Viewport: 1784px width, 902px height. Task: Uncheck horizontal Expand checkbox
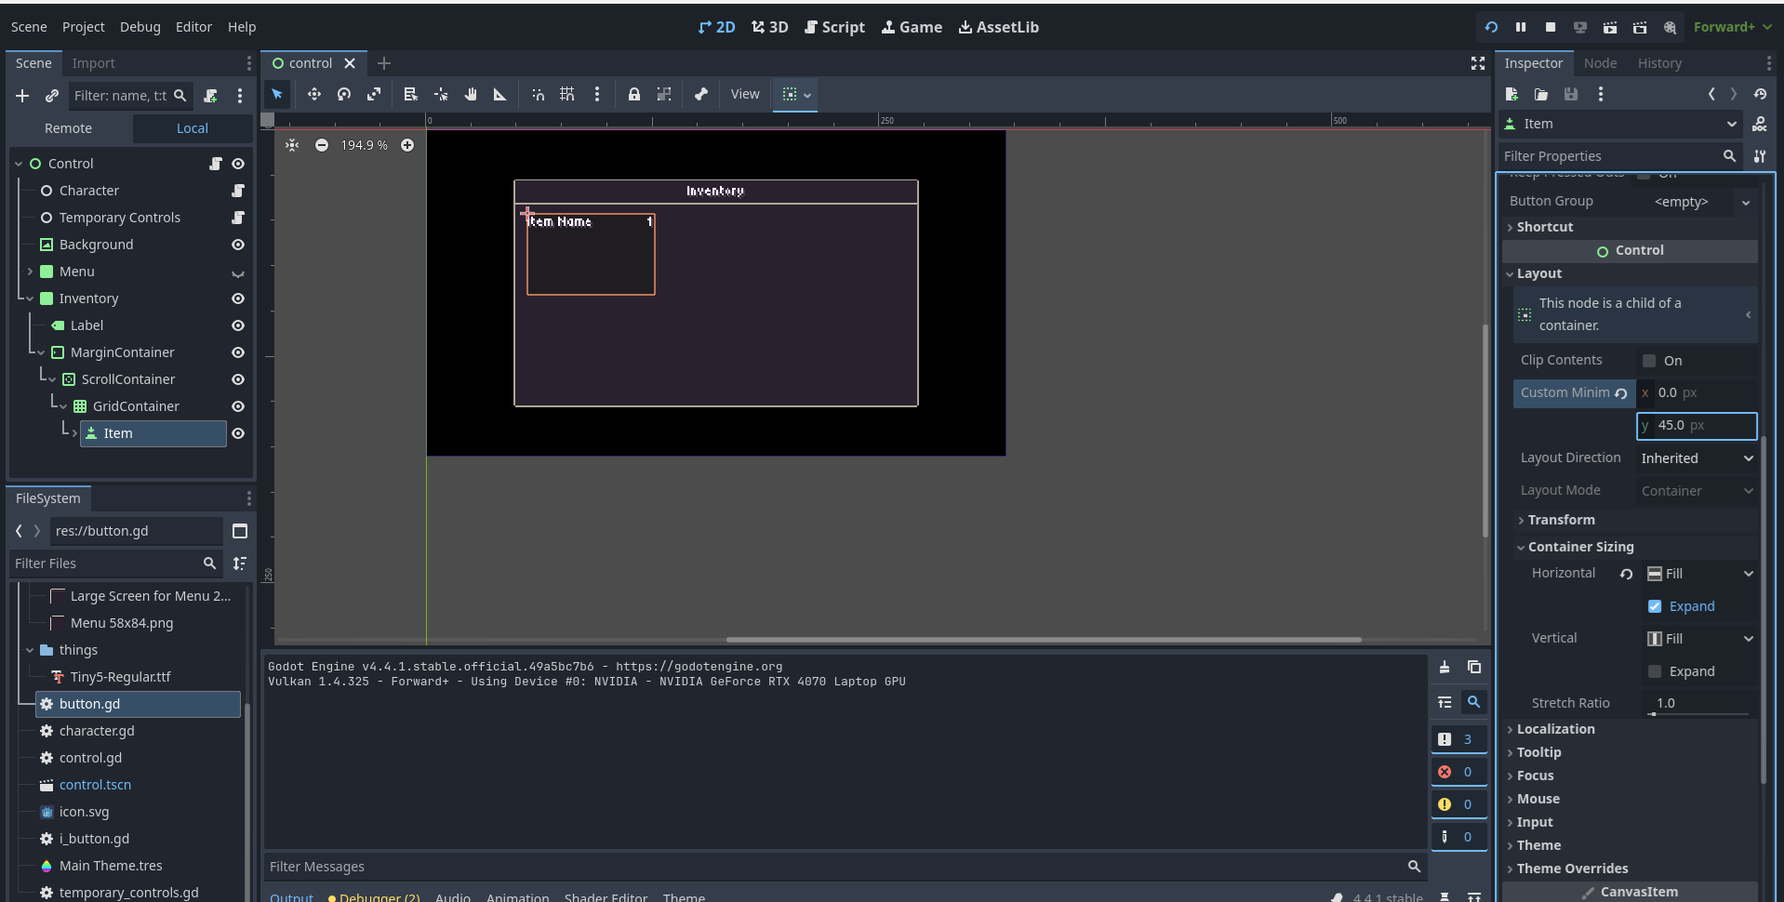[1655, 606]
